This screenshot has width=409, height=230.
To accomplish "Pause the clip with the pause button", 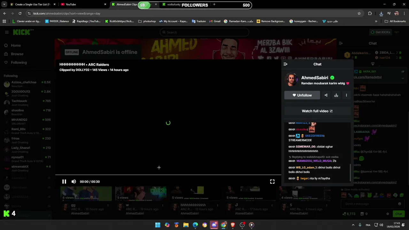I will click(x=64, y=181).
